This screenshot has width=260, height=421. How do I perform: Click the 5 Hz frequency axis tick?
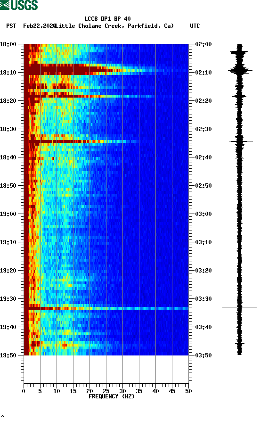[x=40, y=391]
